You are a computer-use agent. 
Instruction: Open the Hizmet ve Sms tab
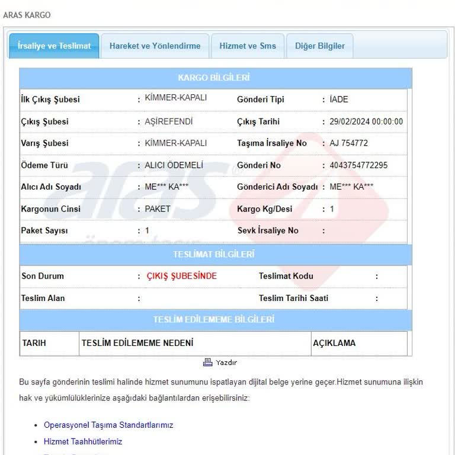pyautogui.click(x=248, y=46)
